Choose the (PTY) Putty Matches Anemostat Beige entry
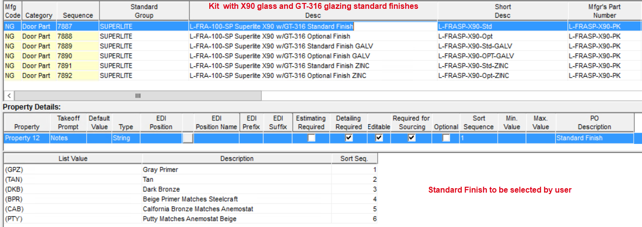This screenshot has height=227, width=642. tap(72, 219)
